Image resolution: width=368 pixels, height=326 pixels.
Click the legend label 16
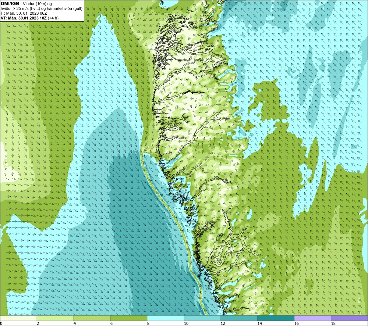pos(296,323)
